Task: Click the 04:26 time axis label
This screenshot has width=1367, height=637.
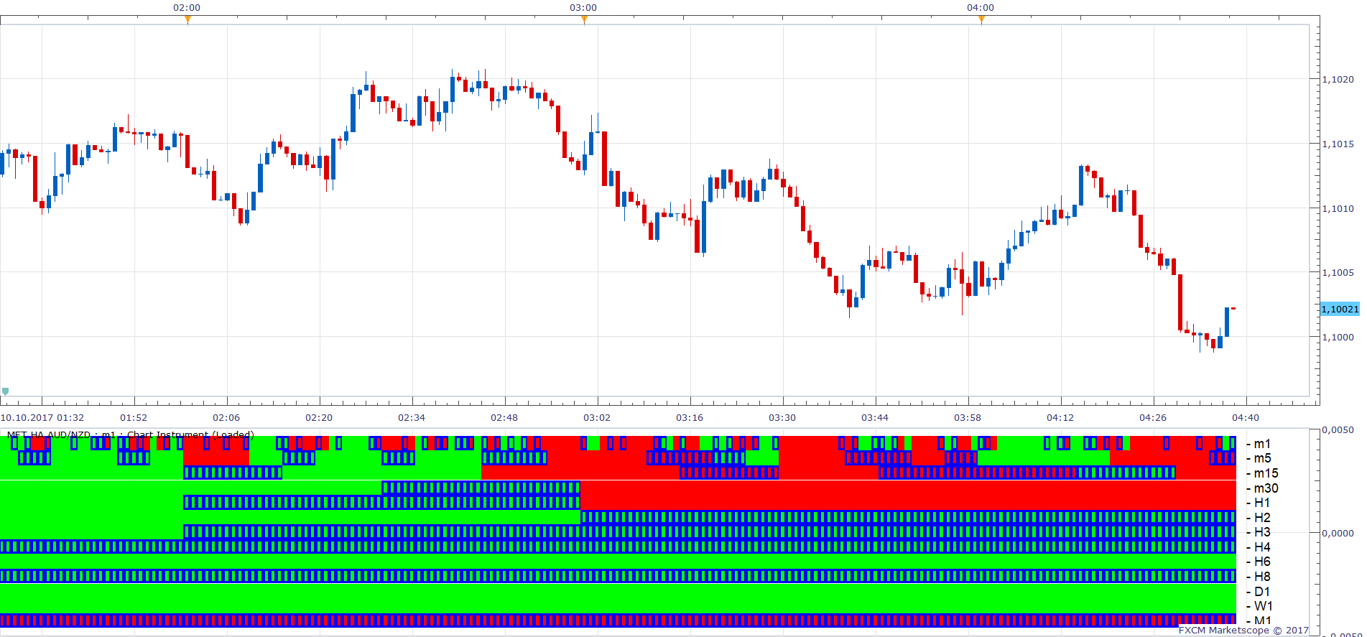Action: (x=1153, y=418)
